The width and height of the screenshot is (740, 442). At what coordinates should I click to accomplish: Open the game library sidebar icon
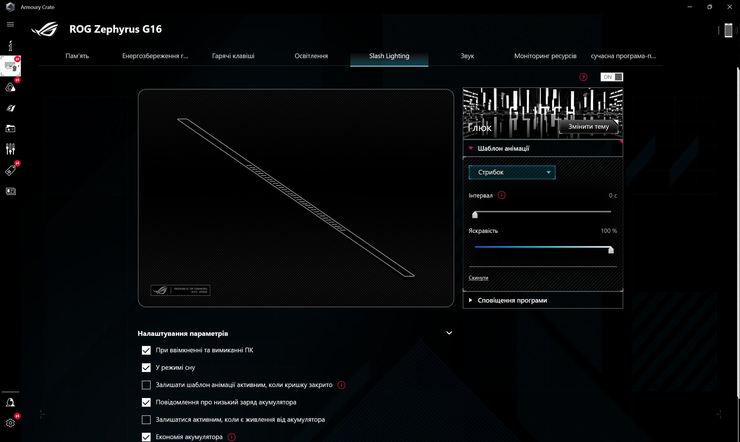[11, 129]
